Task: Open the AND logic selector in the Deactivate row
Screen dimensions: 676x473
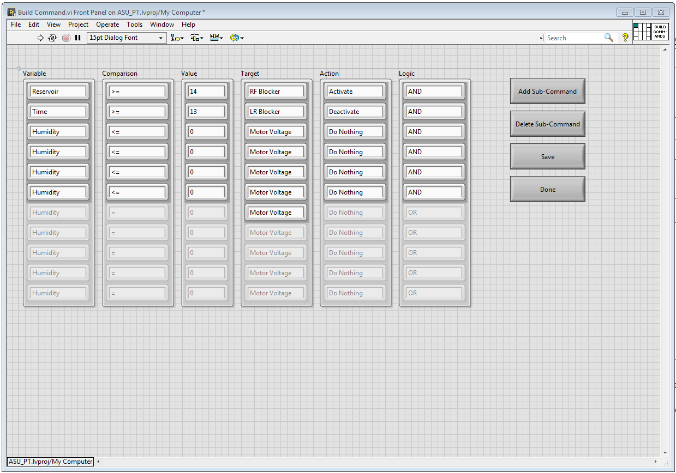Action: (x=434, y=112)
